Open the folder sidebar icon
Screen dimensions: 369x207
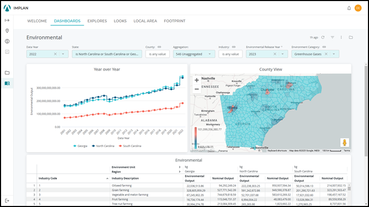(x=7, y=73)
